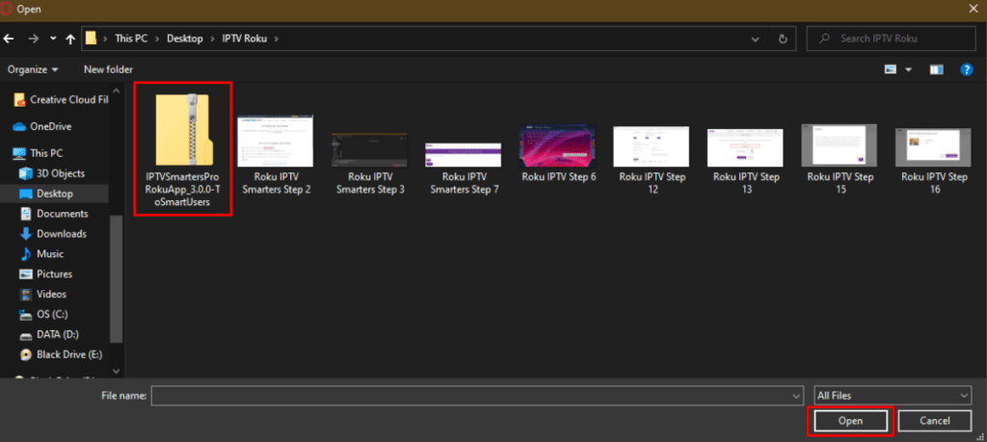Viewport: 987px width, 442px height.
Task: Expand the address bar history dropdown
Action: click(754, 39)
